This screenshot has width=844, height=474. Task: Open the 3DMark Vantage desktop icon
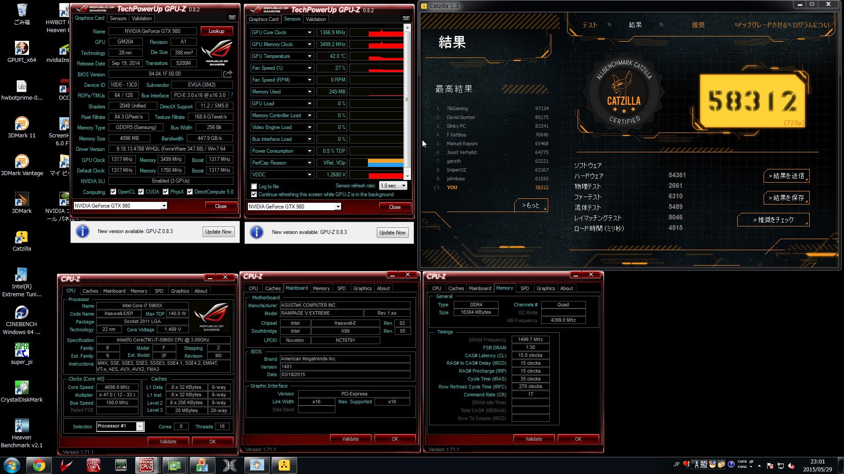click(22, 165)
